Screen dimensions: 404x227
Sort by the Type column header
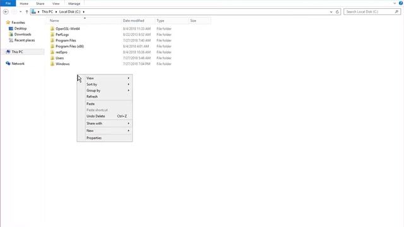(172, 21)
